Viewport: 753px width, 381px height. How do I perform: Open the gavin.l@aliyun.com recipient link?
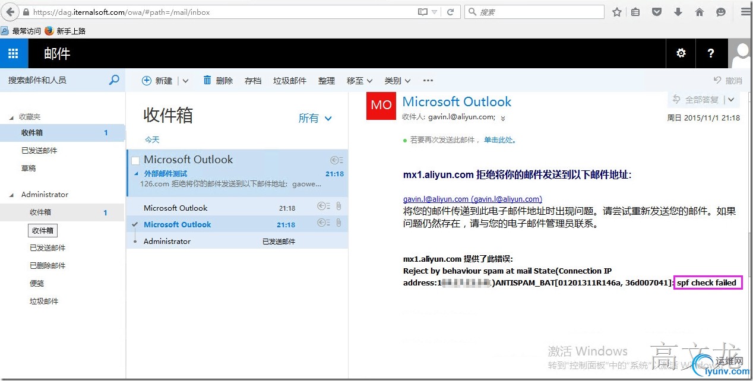tap(473, 199)
